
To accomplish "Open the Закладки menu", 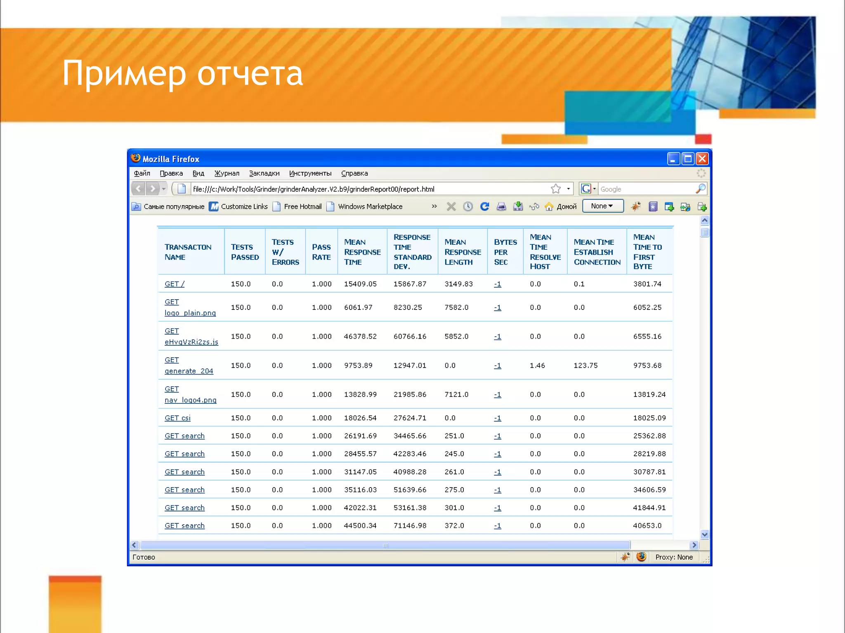I will [x=264, y=173].
